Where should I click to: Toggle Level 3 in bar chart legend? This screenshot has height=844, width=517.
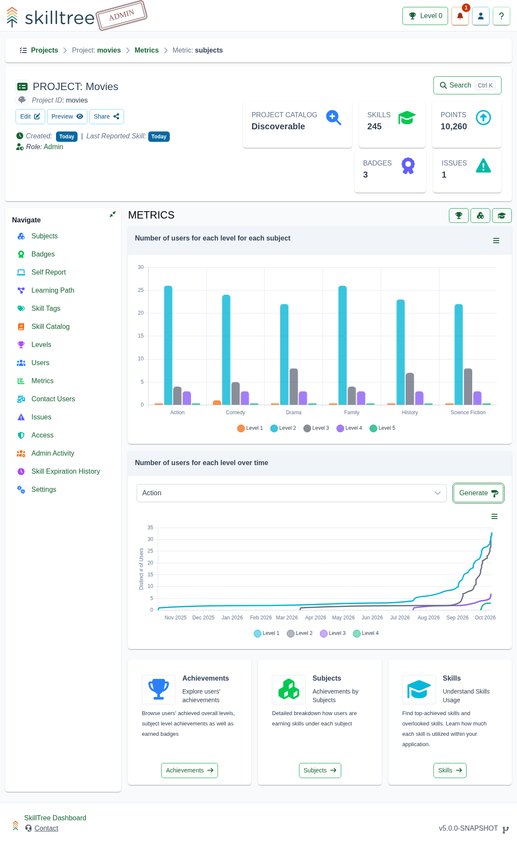pyautogui.click(x=316, y=428)
